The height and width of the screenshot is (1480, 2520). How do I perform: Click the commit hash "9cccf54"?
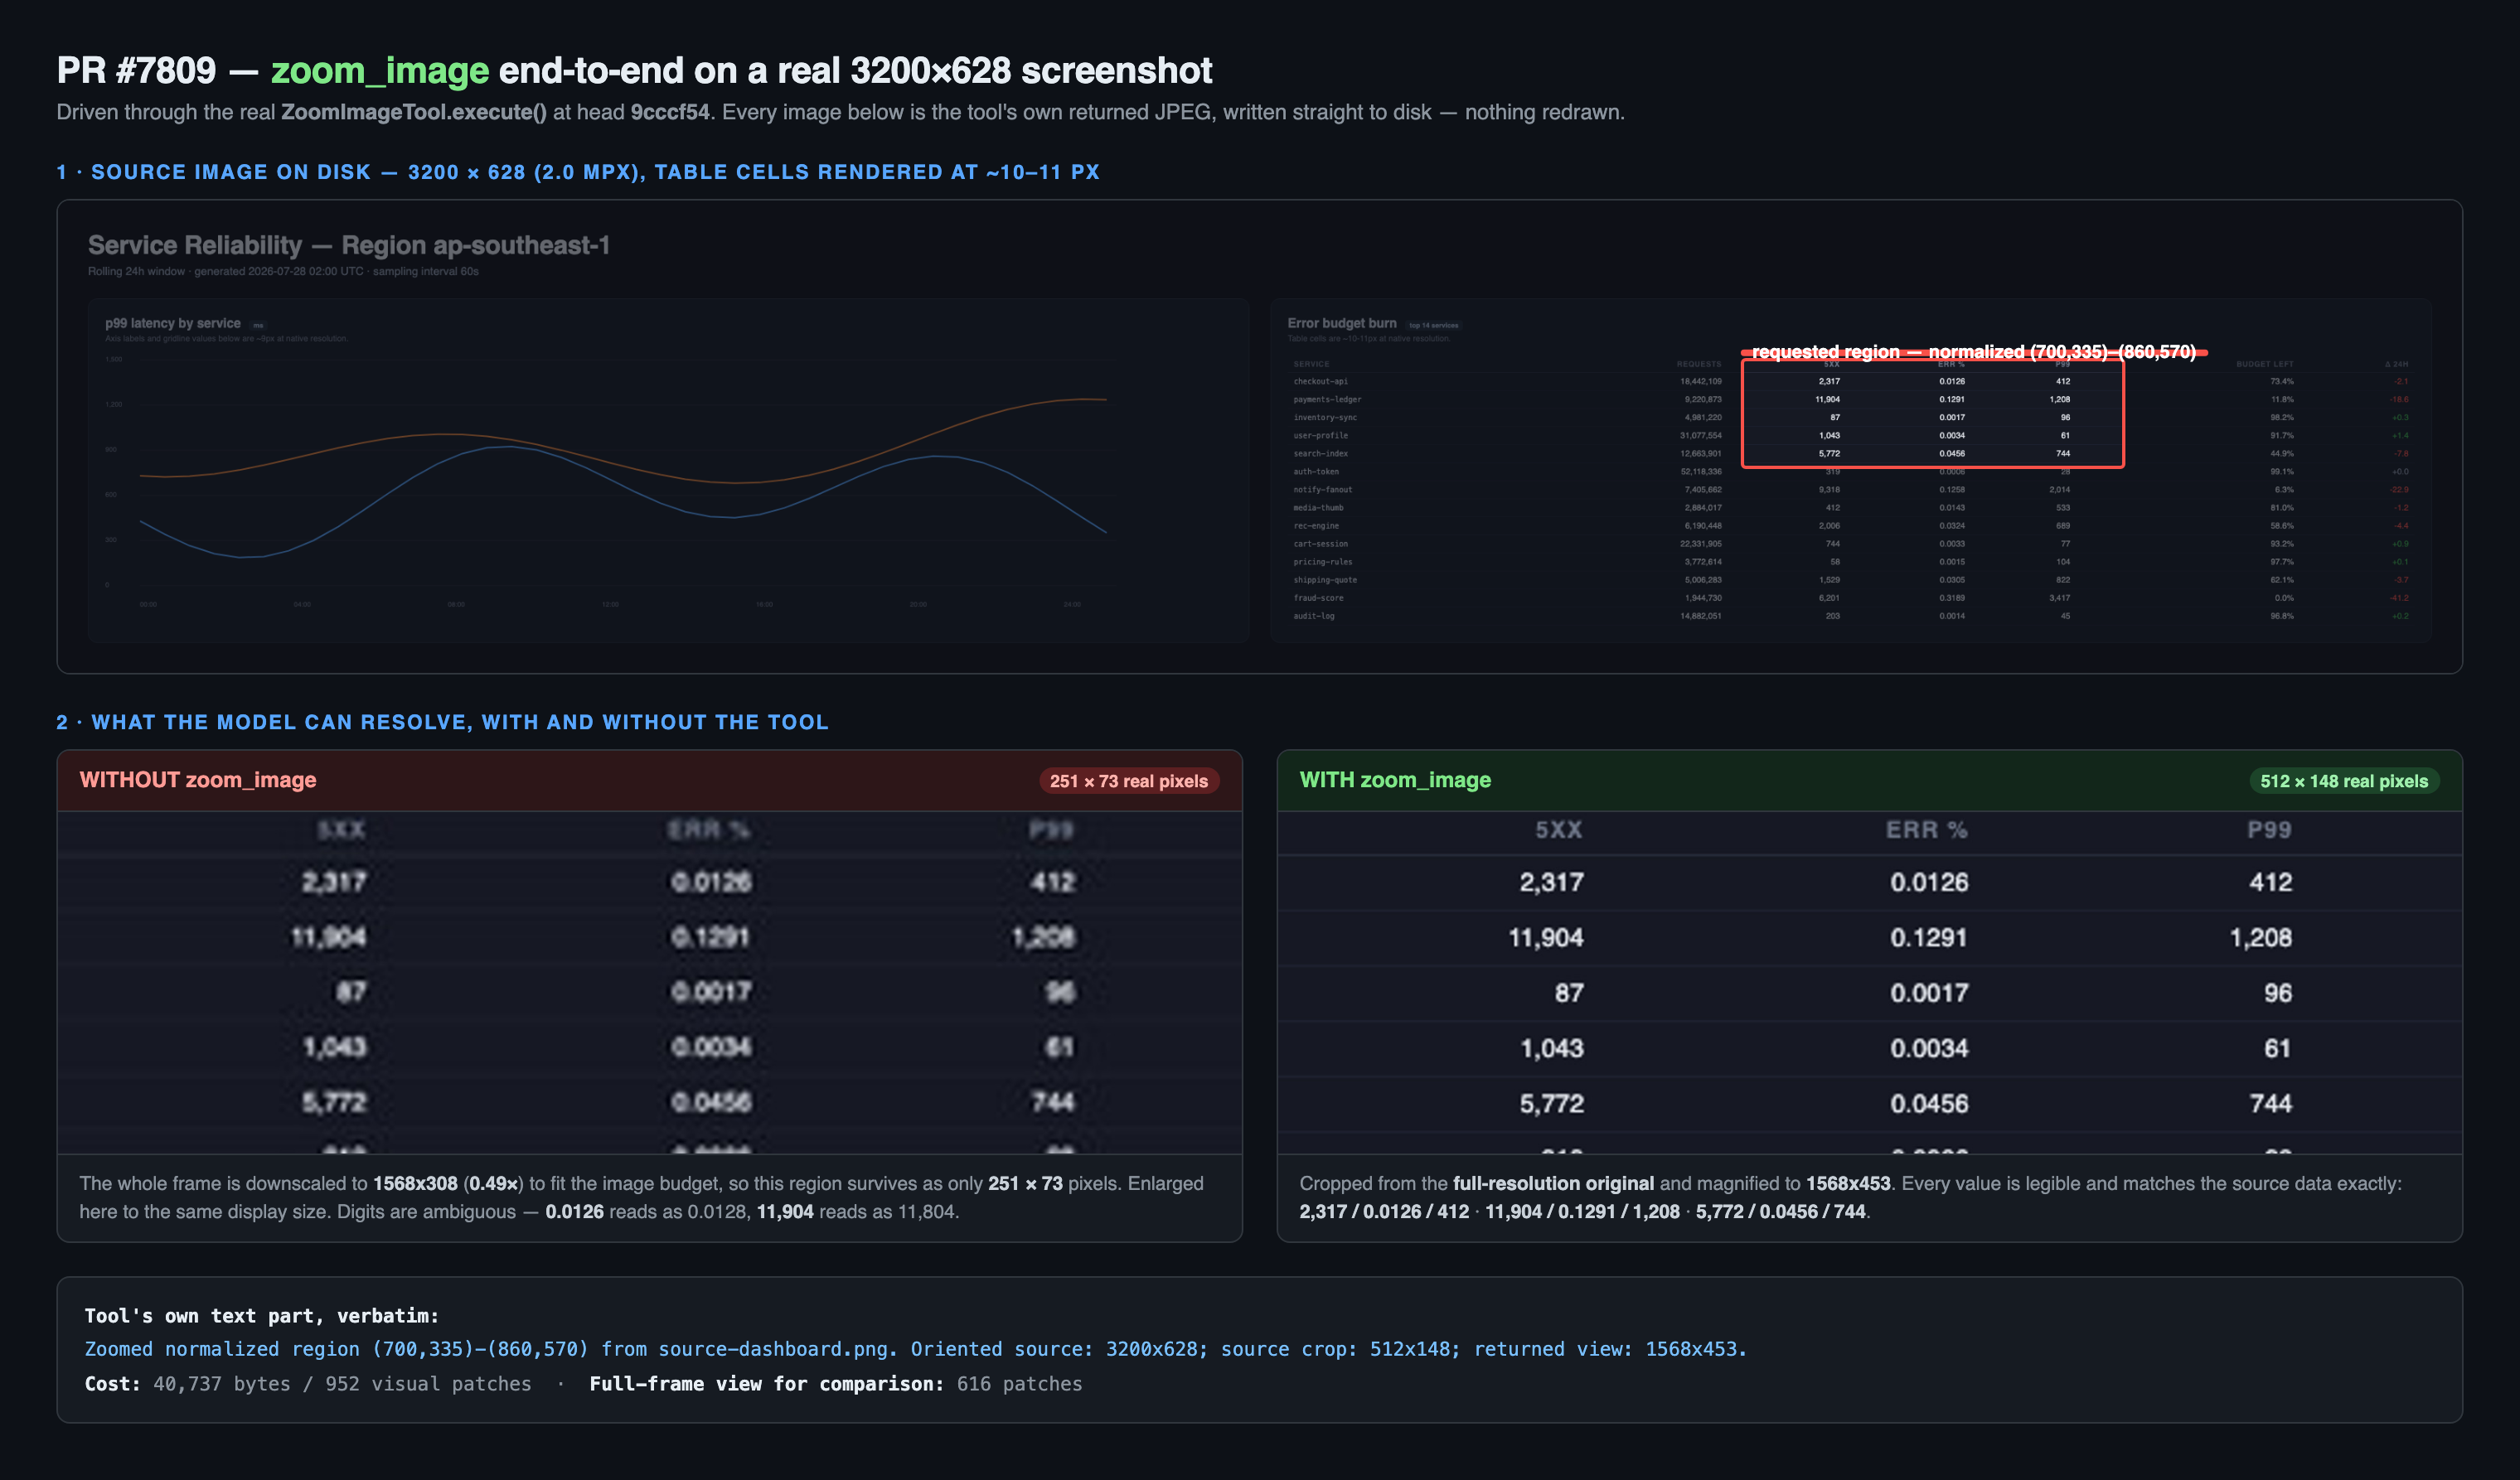point(670,112)
